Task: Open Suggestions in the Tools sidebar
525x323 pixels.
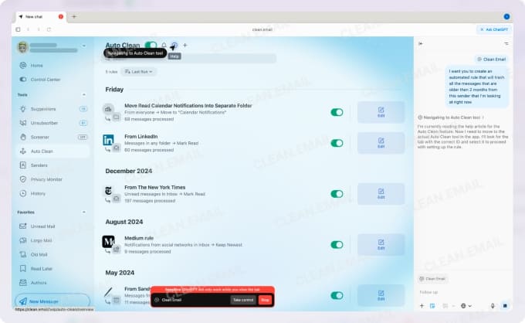Action: point(43,109)
